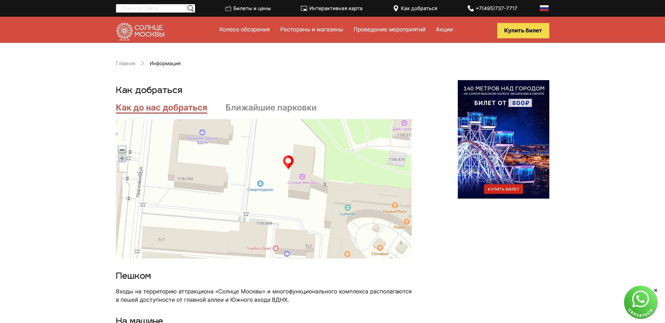Switch language using the Russian flag icon
The image size is (665, 323).
(544, 7)
